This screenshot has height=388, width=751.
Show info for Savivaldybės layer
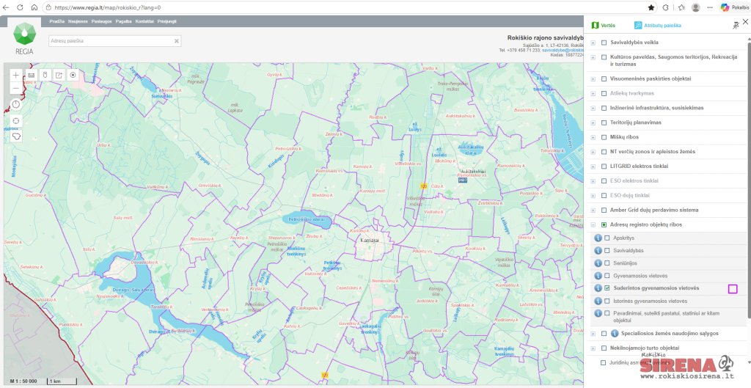pos(598,251)
